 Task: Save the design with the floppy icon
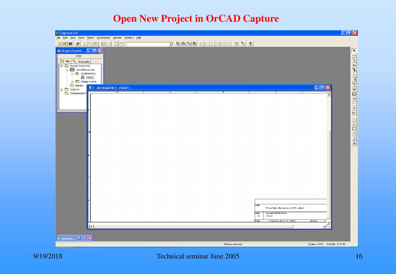pos(70,44)
